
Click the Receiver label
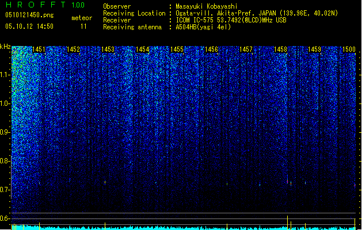pos(117,20)
